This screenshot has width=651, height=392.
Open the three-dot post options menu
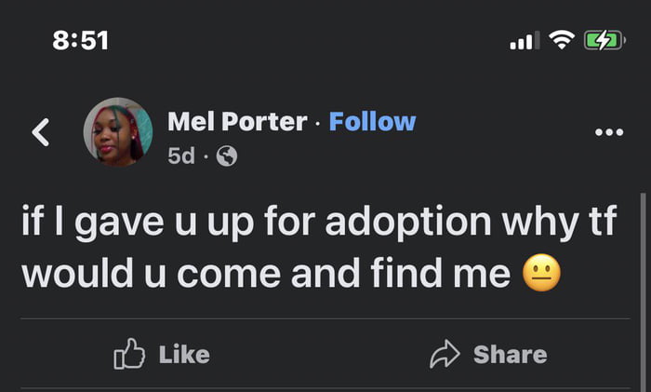608,132
